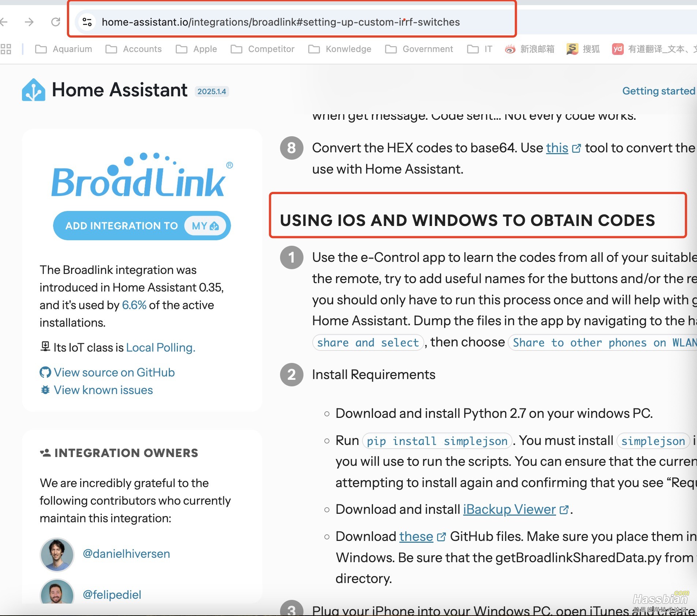Viewport: 697px width, 616px height.
Task: Open the Local Polling link
Action: (x=161, y=348)
